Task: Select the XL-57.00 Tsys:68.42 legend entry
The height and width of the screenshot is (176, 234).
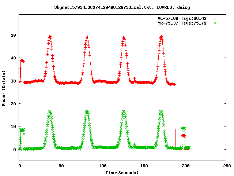Action: [182, 18]
